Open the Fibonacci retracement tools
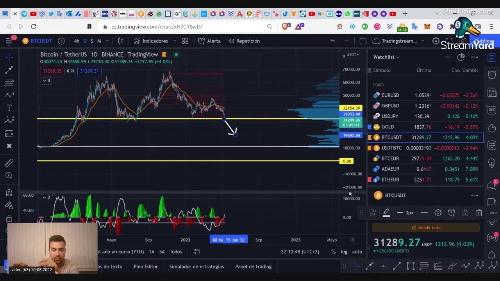 click(9, 82)
